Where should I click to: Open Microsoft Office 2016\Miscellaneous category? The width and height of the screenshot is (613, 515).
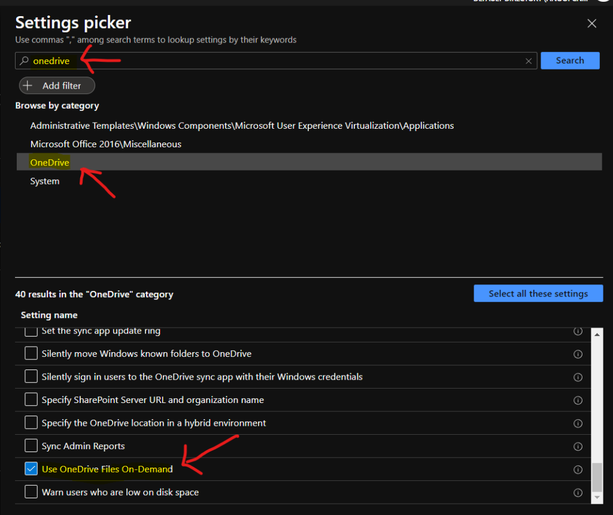[x=106, y=144]
